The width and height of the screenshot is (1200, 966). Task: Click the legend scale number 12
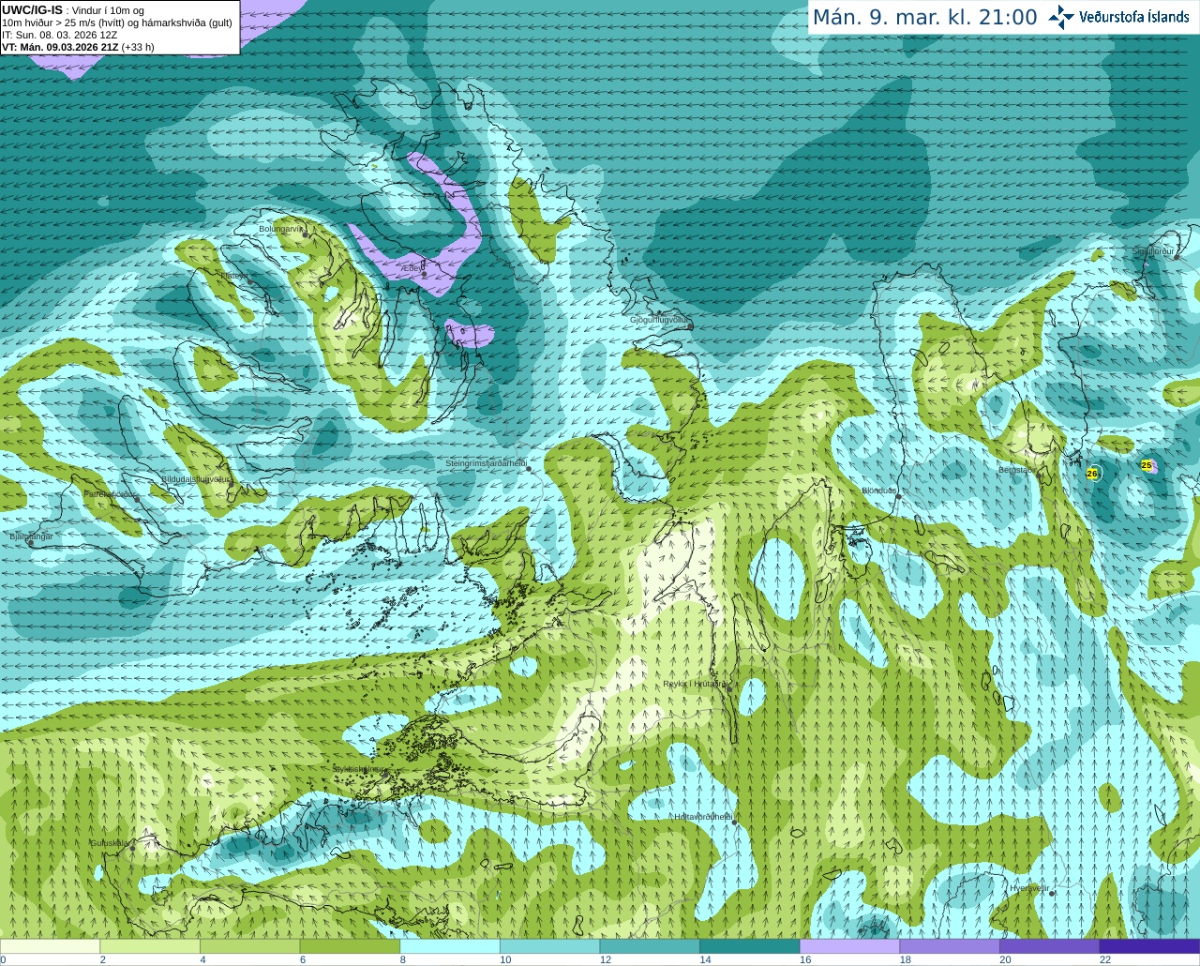606,959
